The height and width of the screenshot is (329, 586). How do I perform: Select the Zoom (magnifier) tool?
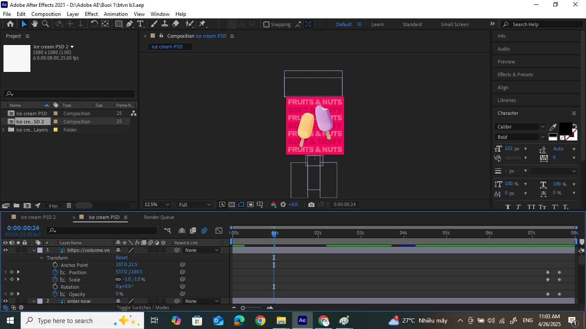[45, 24]
